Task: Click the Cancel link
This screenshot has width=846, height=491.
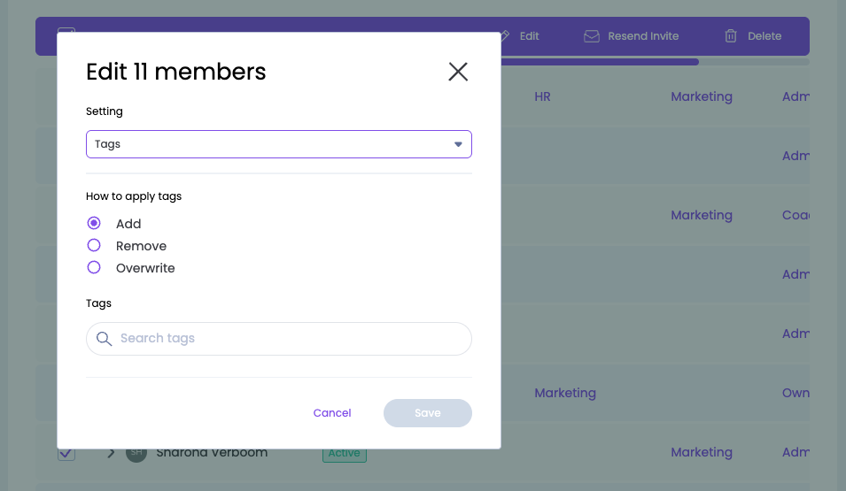Action: point(332,413)
